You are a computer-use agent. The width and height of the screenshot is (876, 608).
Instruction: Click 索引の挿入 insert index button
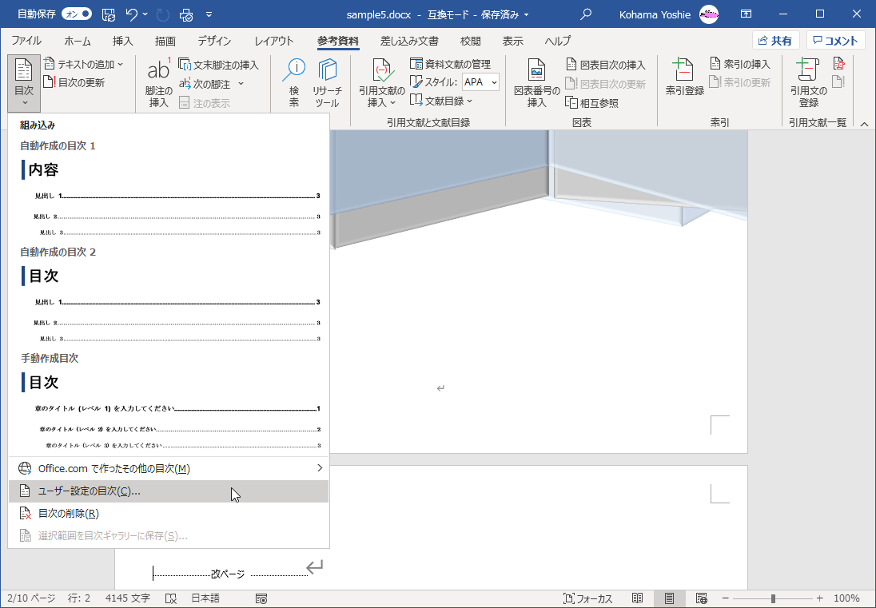[740, 64]
